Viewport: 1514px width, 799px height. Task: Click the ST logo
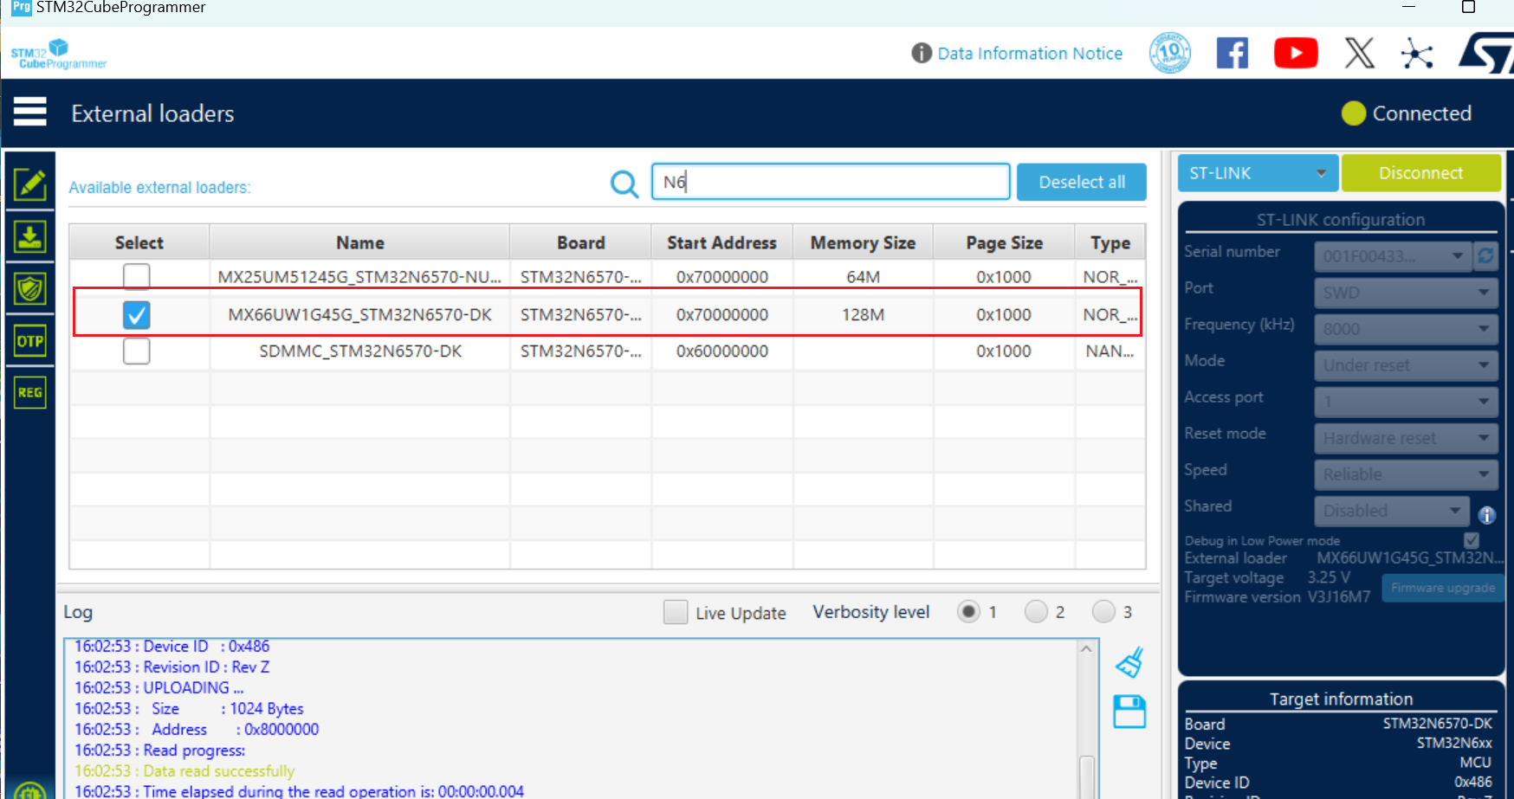(x=1487, y=54)
